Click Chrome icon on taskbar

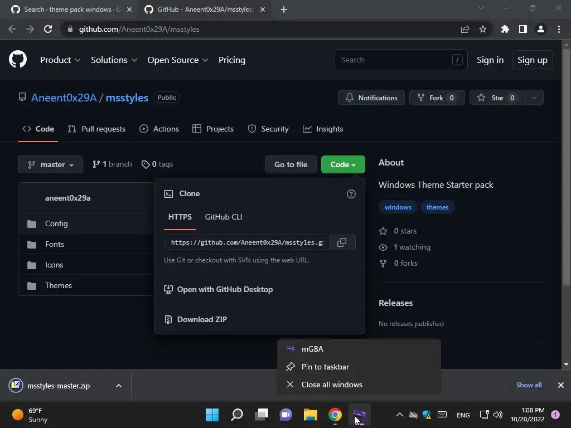(x=335, y=415)
